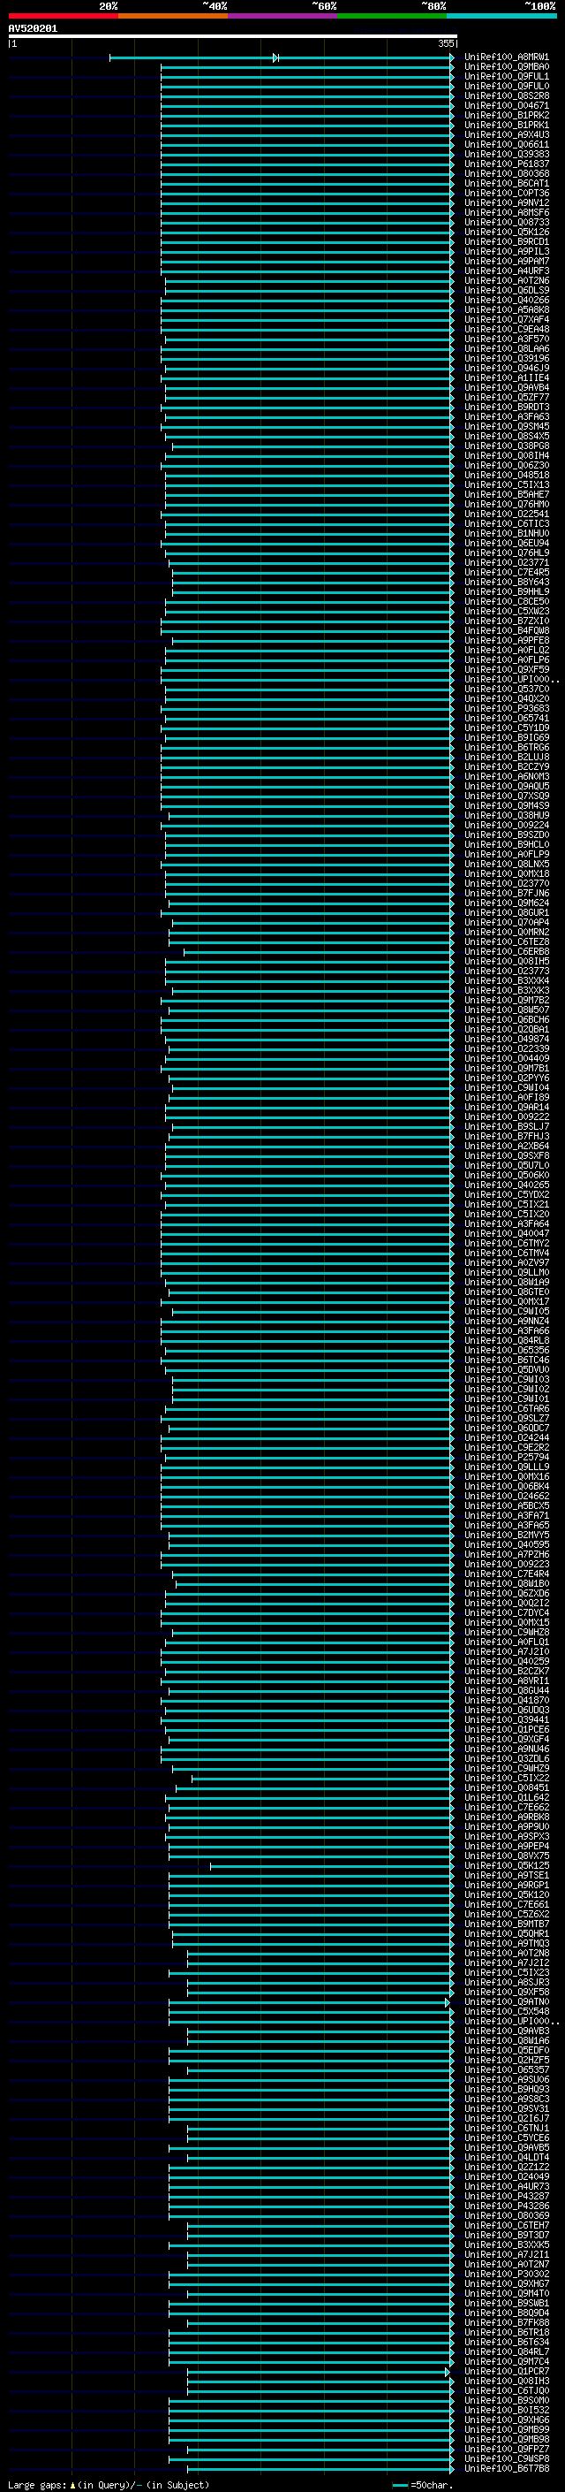The image size is (565, 2492).
Task: Open hit UniRef100_B1PRK1
Action: (x=506, y=125)
